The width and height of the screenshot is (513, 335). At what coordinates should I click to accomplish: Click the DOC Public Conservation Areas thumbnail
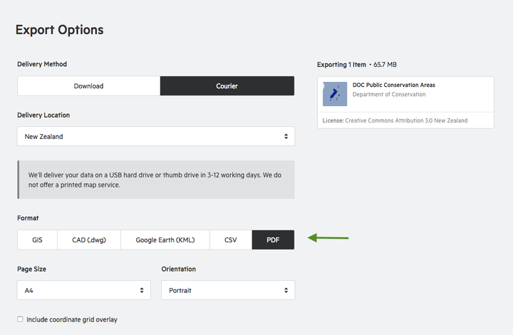coord(335,94)
